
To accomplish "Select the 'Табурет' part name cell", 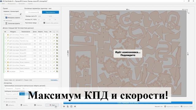I will pyautogui.click(x=26, y=38).
